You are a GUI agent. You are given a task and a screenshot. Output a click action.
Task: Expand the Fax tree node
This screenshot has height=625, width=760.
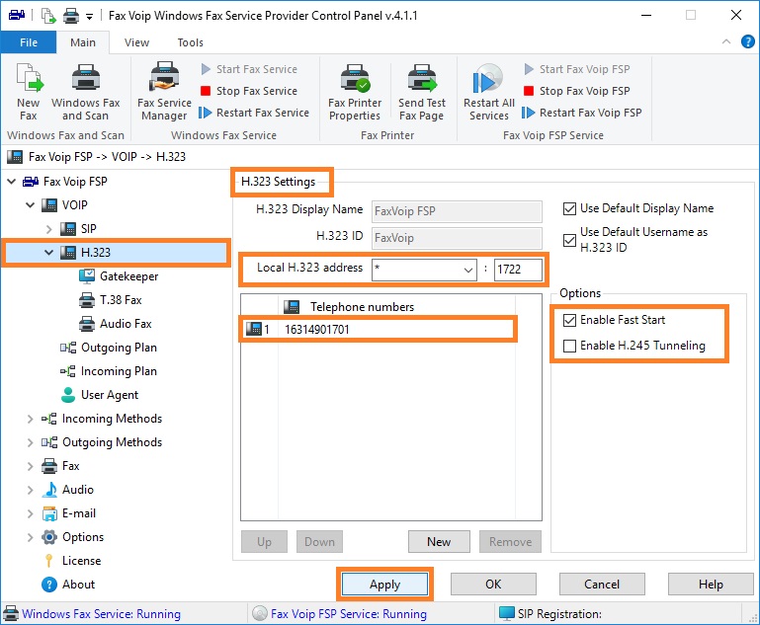30,466
